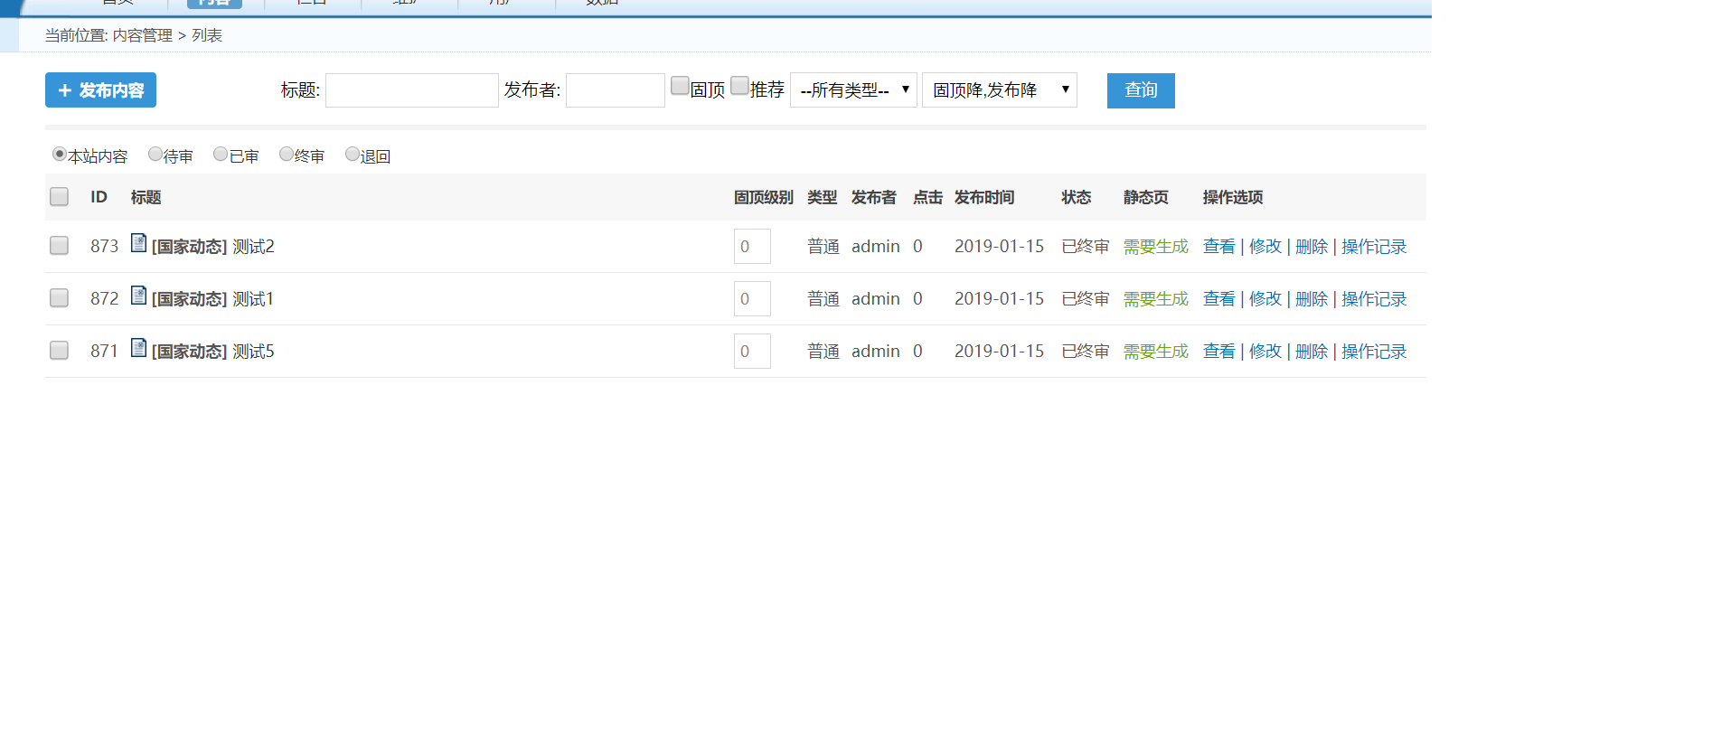The image size is (1712, 733).
Task: Select the 待审 radio option
Action: click(155, 155)
